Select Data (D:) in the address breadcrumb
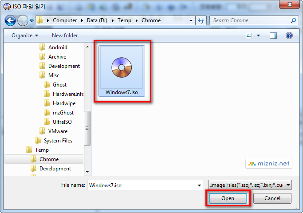303x213 pixels. 97,20
